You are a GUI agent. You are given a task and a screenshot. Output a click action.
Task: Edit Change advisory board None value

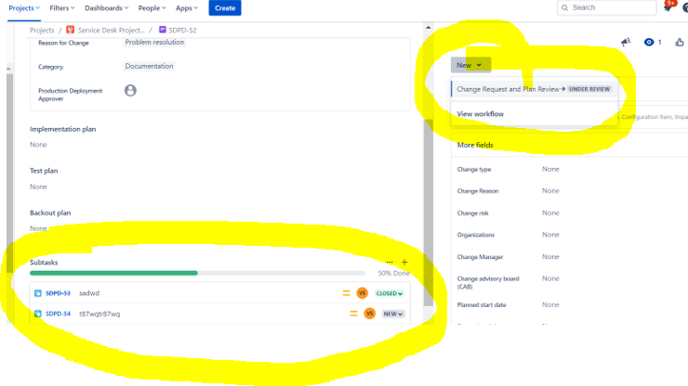click(x=550, y=278)
